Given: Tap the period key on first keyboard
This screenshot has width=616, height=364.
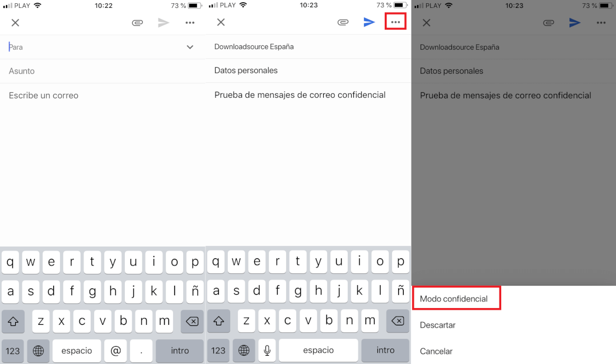Looking at the screenshot, I should (x=141, y=351).
